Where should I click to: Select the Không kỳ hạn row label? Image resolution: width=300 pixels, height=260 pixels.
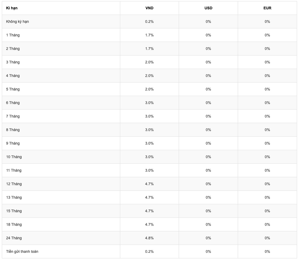(17, 22)
